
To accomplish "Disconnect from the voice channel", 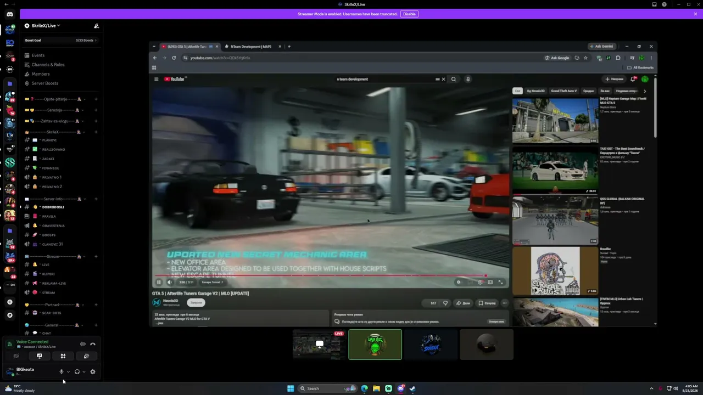I will 93,344.
